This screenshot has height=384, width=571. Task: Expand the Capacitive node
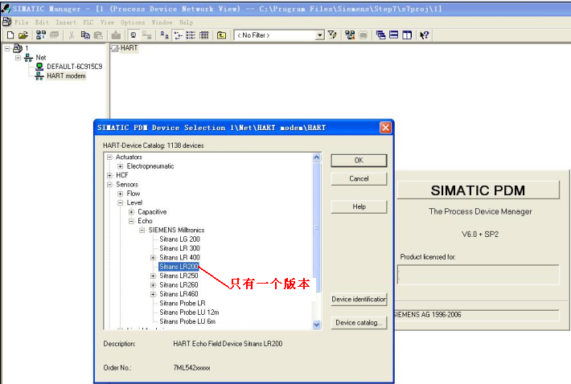click(131, 212)
